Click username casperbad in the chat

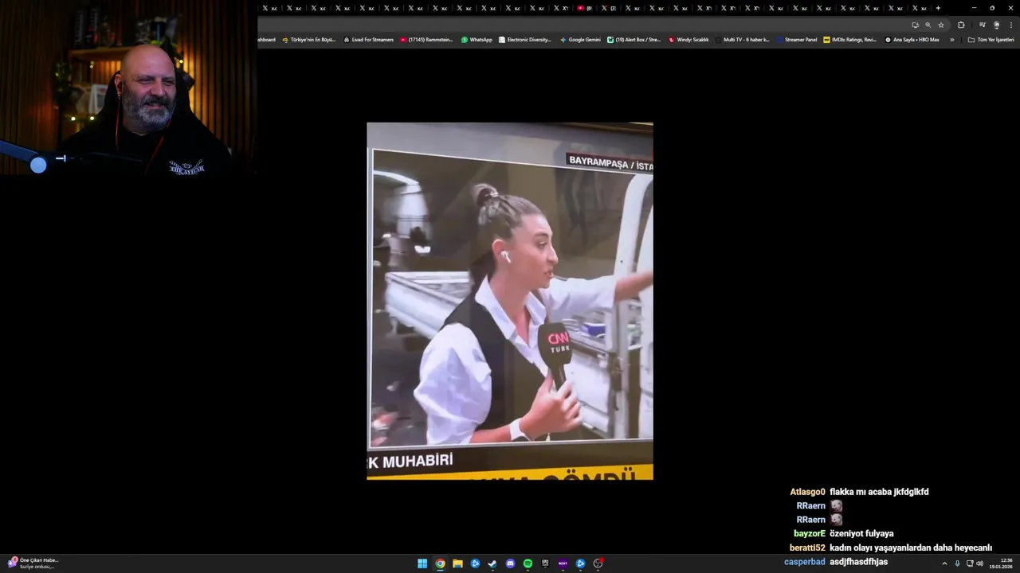coord(805,562)
